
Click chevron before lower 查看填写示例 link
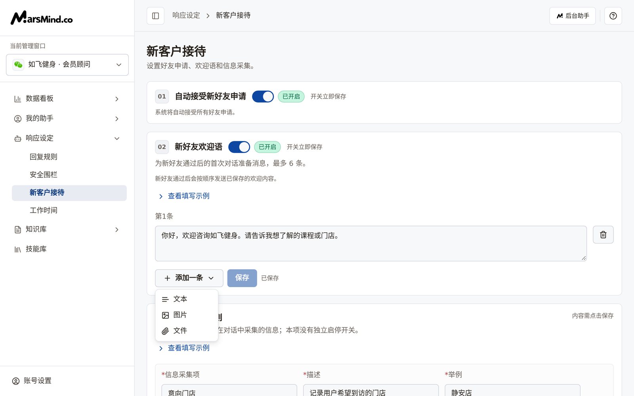161,348
